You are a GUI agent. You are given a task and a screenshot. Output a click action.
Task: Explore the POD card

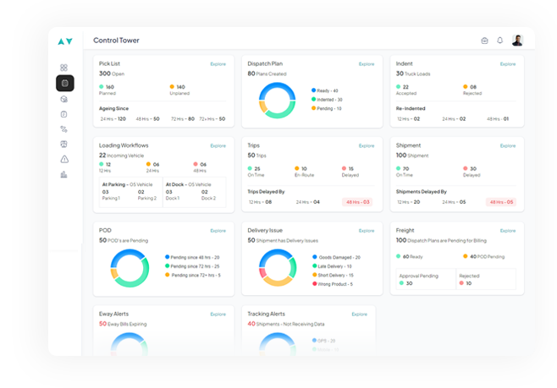pos(218,231)
